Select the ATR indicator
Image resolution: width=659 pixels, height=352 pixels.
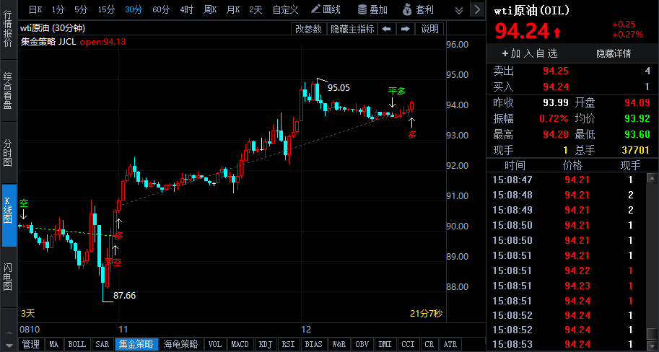click(450, 344)
